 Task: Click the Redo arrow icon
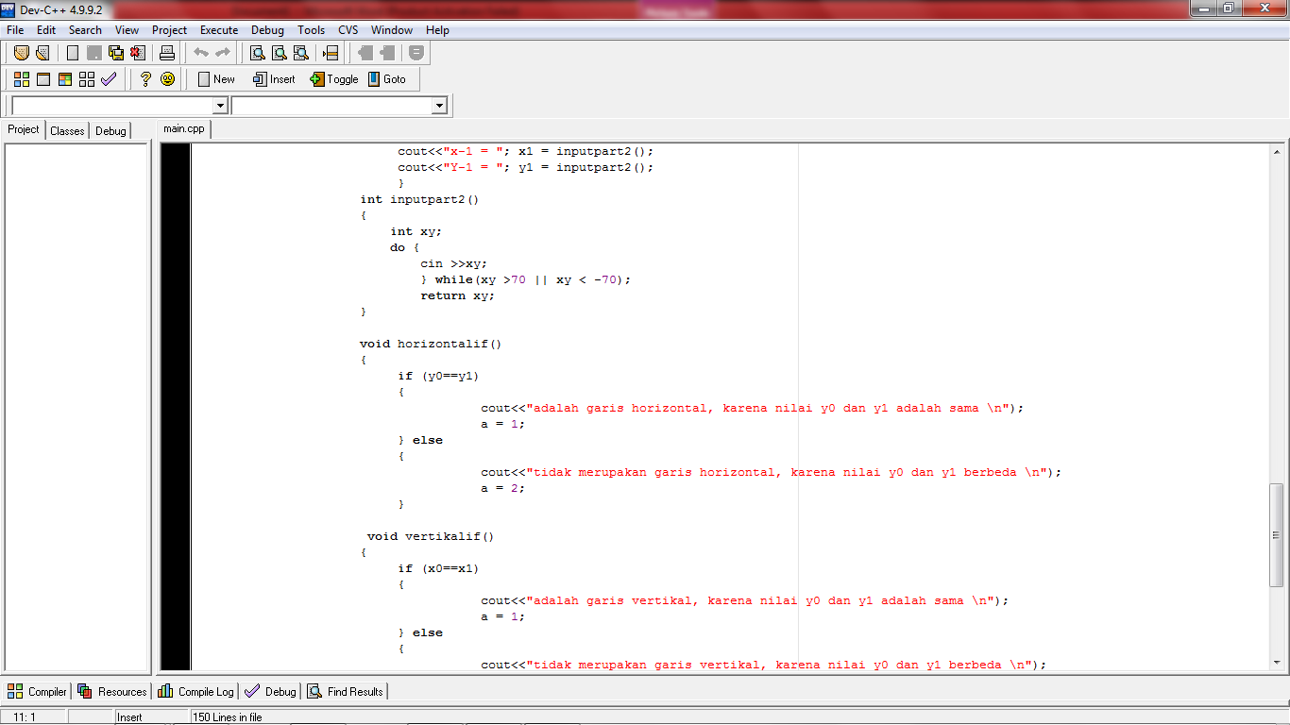point(223,53)
